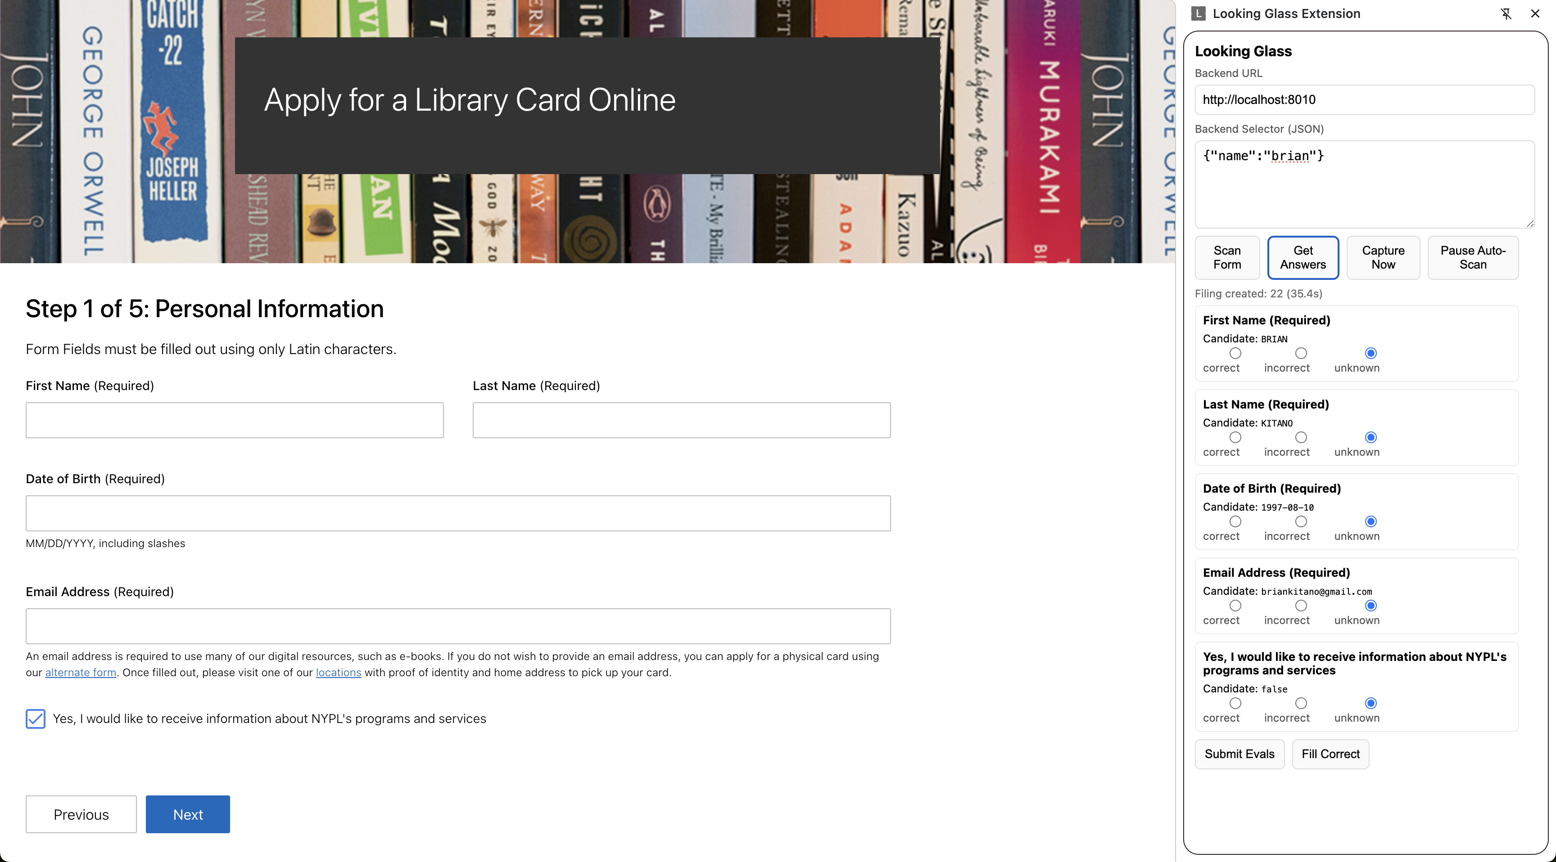Click into the Date of Birth field

click(x=458, y=513)
